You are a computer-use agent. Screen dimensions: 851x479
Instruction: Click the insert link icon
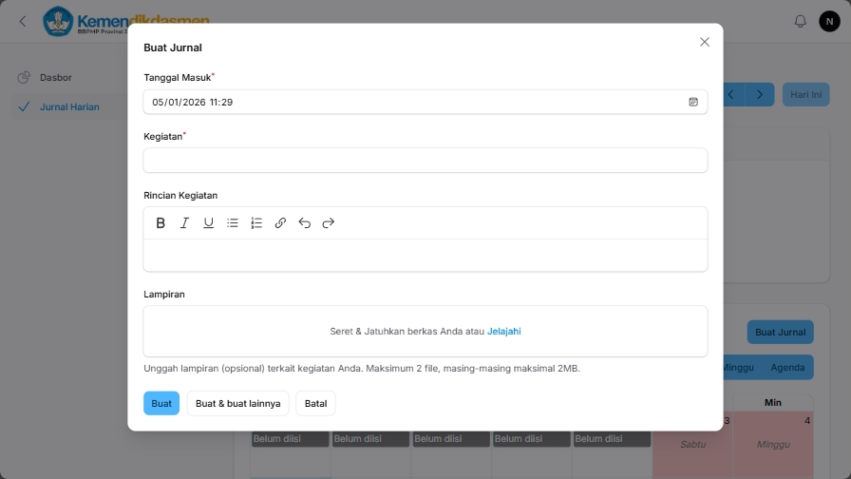tap(280, 223)
